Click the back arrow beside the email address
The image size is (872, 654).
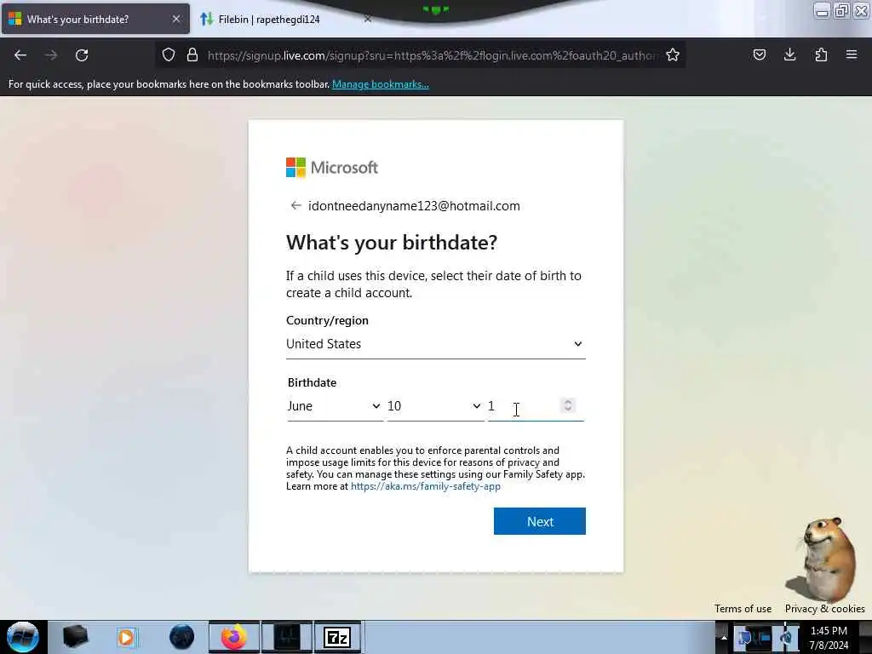point(295,206)
